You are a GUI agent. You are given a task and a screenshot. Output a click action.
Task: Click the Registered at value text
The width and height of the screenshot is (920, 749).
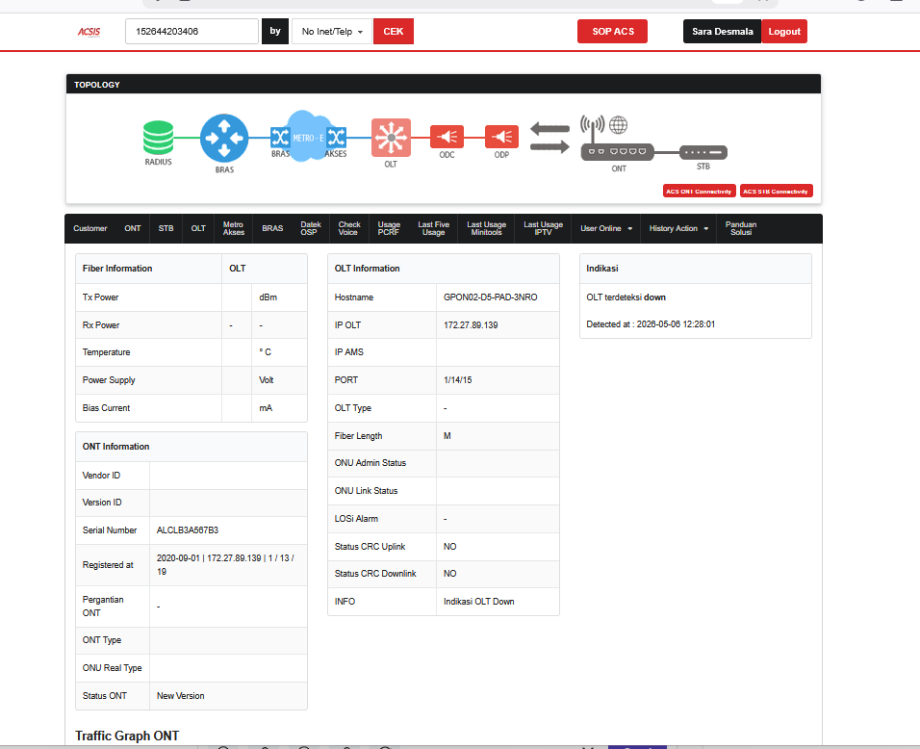point(225,565)
